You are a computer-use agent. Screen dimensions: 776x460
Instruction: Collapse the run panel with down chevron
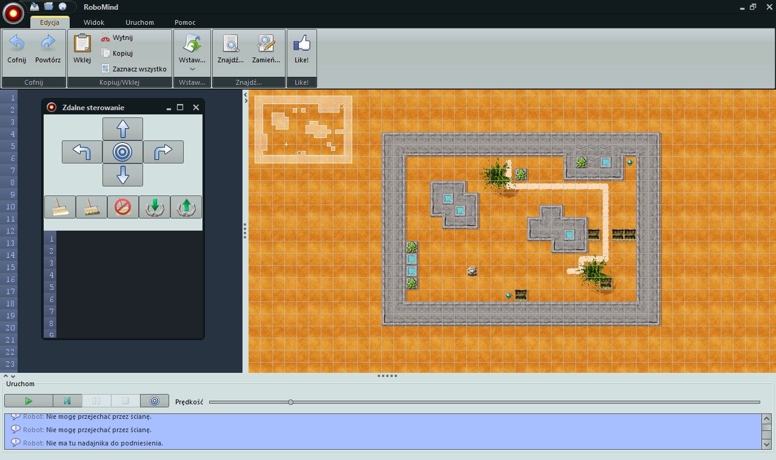(13, 376)
